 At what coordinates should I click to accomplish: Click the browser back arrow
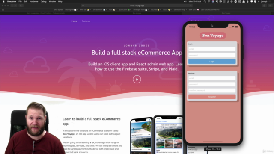[x=12, y=6]
